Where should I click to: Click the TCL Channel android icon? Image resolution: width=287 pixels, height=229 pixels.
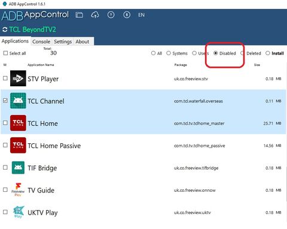point(18,101)
